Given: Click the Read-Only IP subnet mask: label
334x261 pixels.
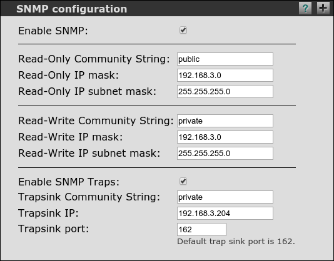Looking at the screenshot, I should pyautogui.click(x=87, y=91).
